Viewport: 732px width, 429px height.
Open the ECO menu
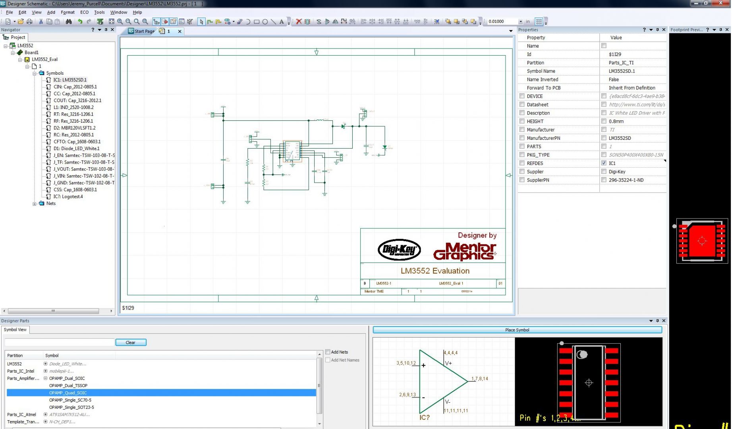tap(84, 12)
